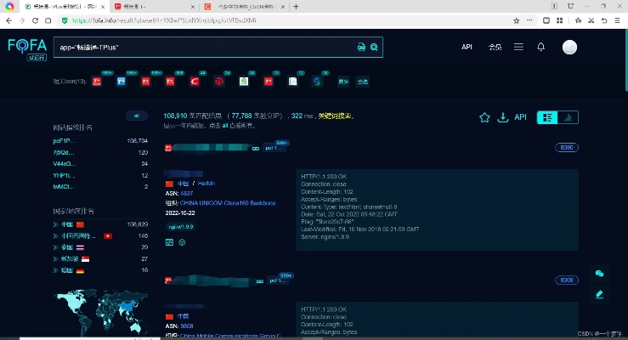628x340 pixels.
Task: Click the FOFA query input field
Action: pos(204,47)
